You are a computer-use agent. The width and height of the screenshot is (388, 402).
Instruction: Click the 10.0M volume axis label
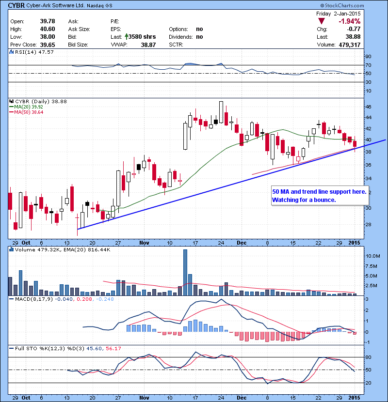click(373, 256)
